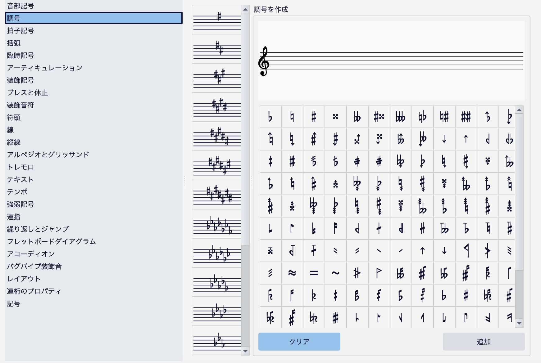
Task: Open the 拍子記号 category
Action: (x=20, y=31)
